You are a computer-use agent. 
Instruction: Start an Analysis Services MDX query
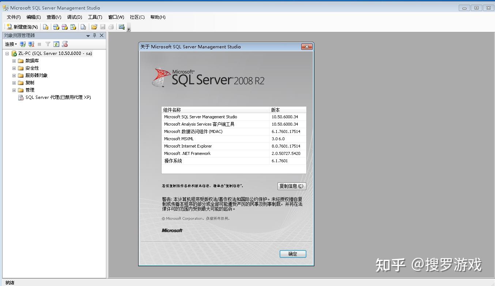tap(56, 27)
